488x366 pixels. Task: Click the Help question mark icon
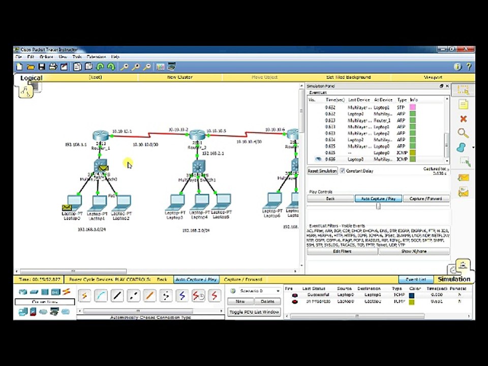click(x=469, y=67)
